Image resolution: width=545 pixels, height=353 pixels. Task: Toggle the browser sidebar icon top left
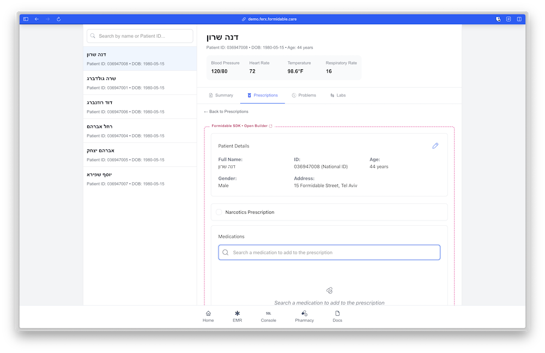25,19
